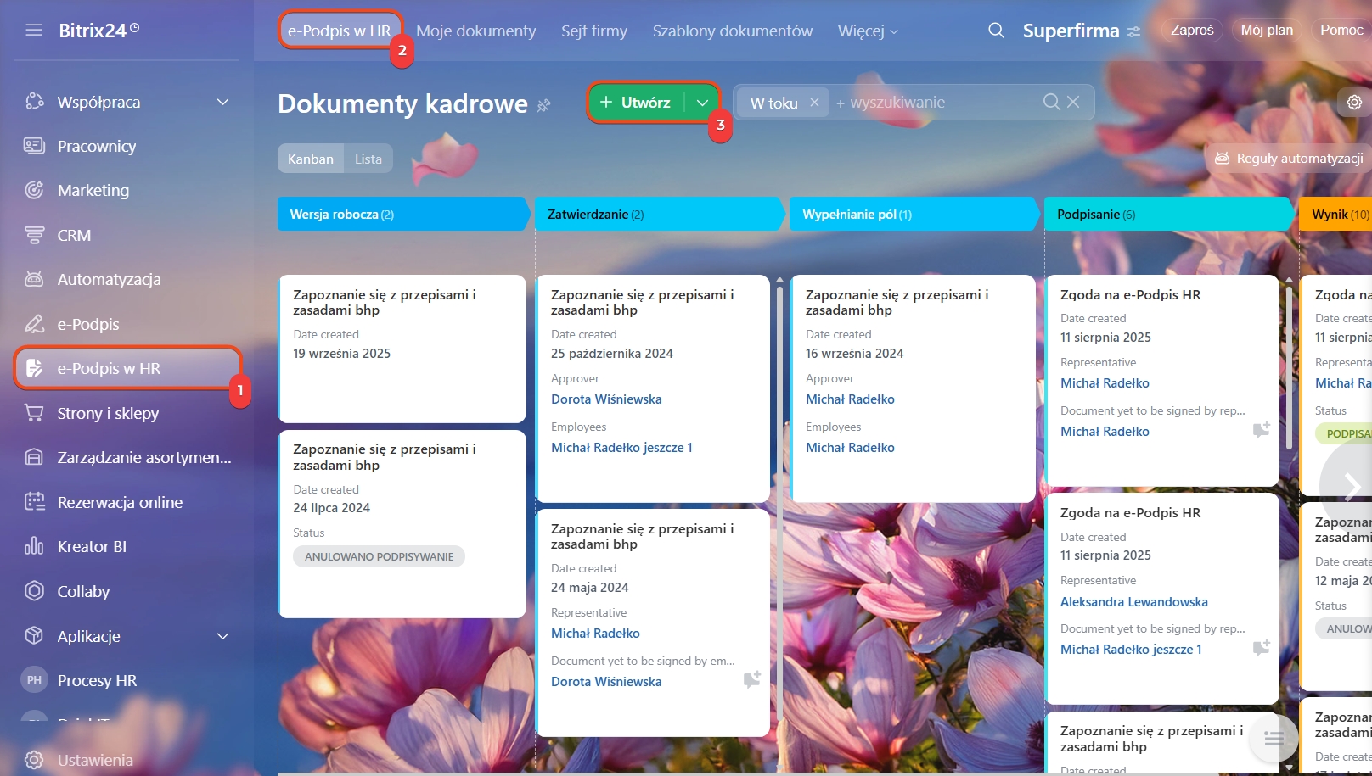The height and width of the screenshot is (776, 1372).
Task: Click the Reguły automatyzacji button
Action: 1289,159
